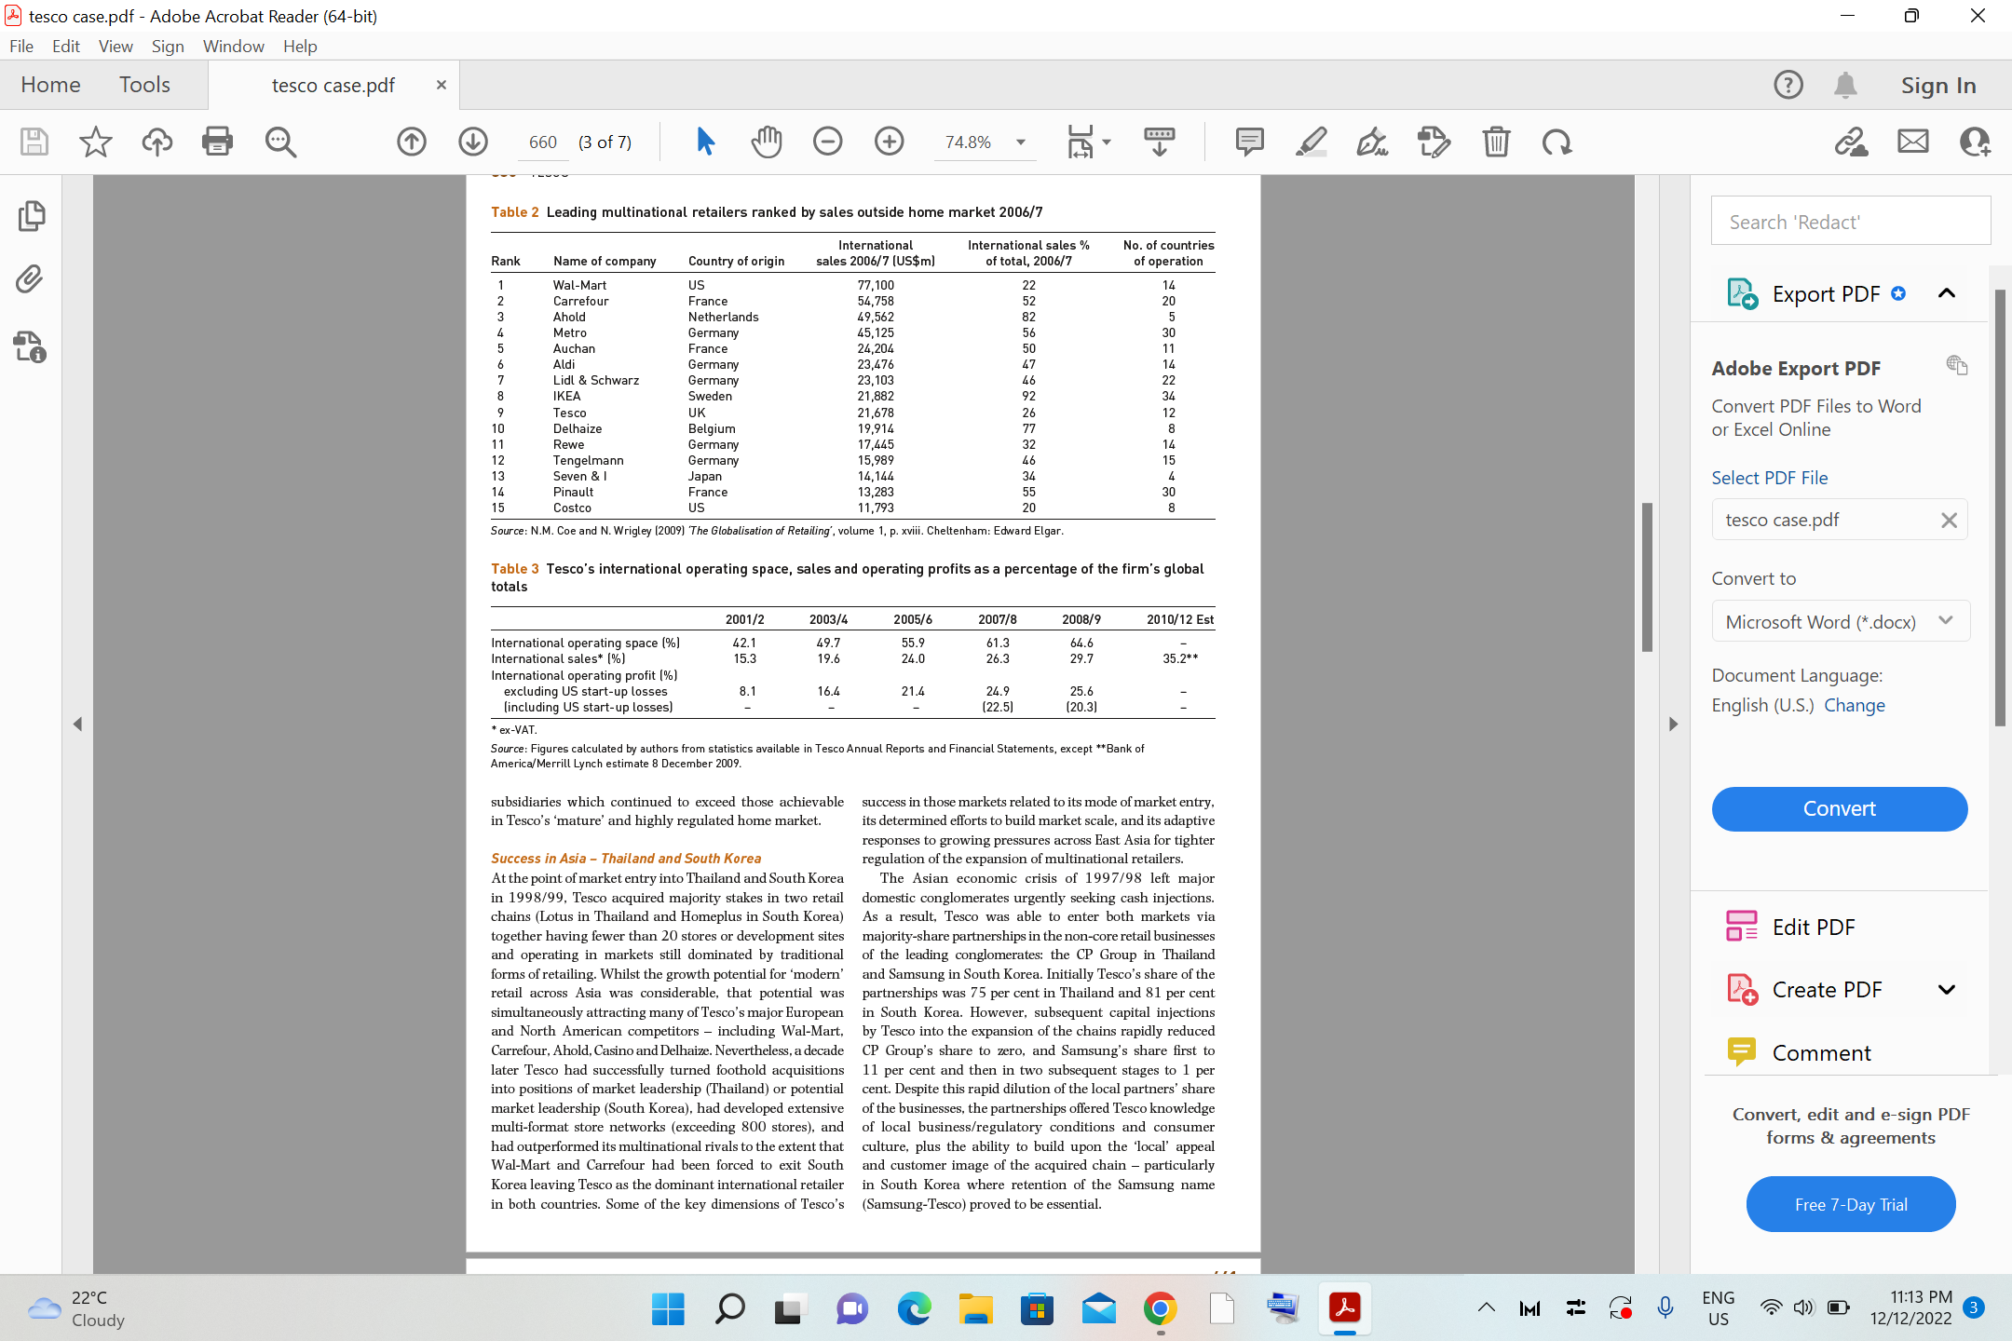The height and width of the screenshot is (1341, 2012).
Task: Open the Attachments paperclip panel
Action: (31, 279)
